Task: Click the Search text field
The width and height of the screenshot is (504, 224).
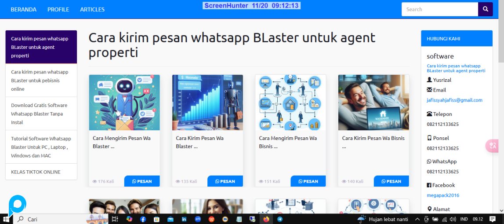Action: coord(439,9)
